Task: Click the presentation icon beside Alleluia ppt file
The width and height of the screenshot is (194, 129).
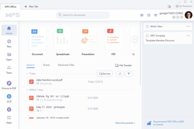Action: 31,98
